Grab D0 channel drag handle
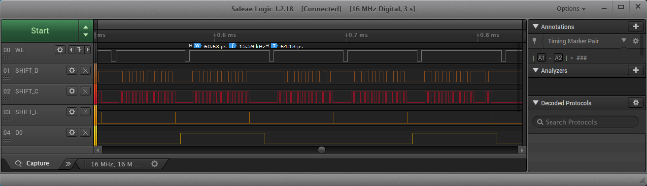The image size is (647, 186). 6,140
